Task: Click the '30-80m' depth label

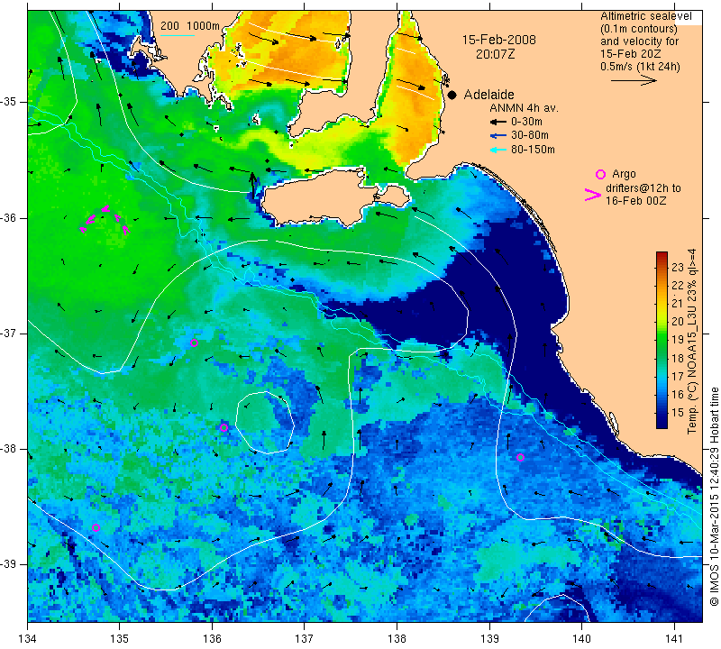Action: (x=530, y=136)
